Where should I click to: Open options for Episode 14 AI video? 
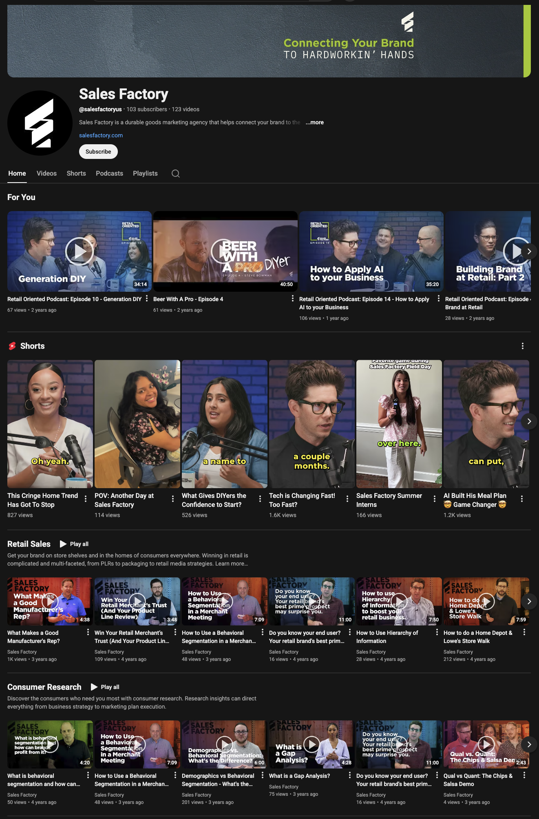[x=439, y=299]
